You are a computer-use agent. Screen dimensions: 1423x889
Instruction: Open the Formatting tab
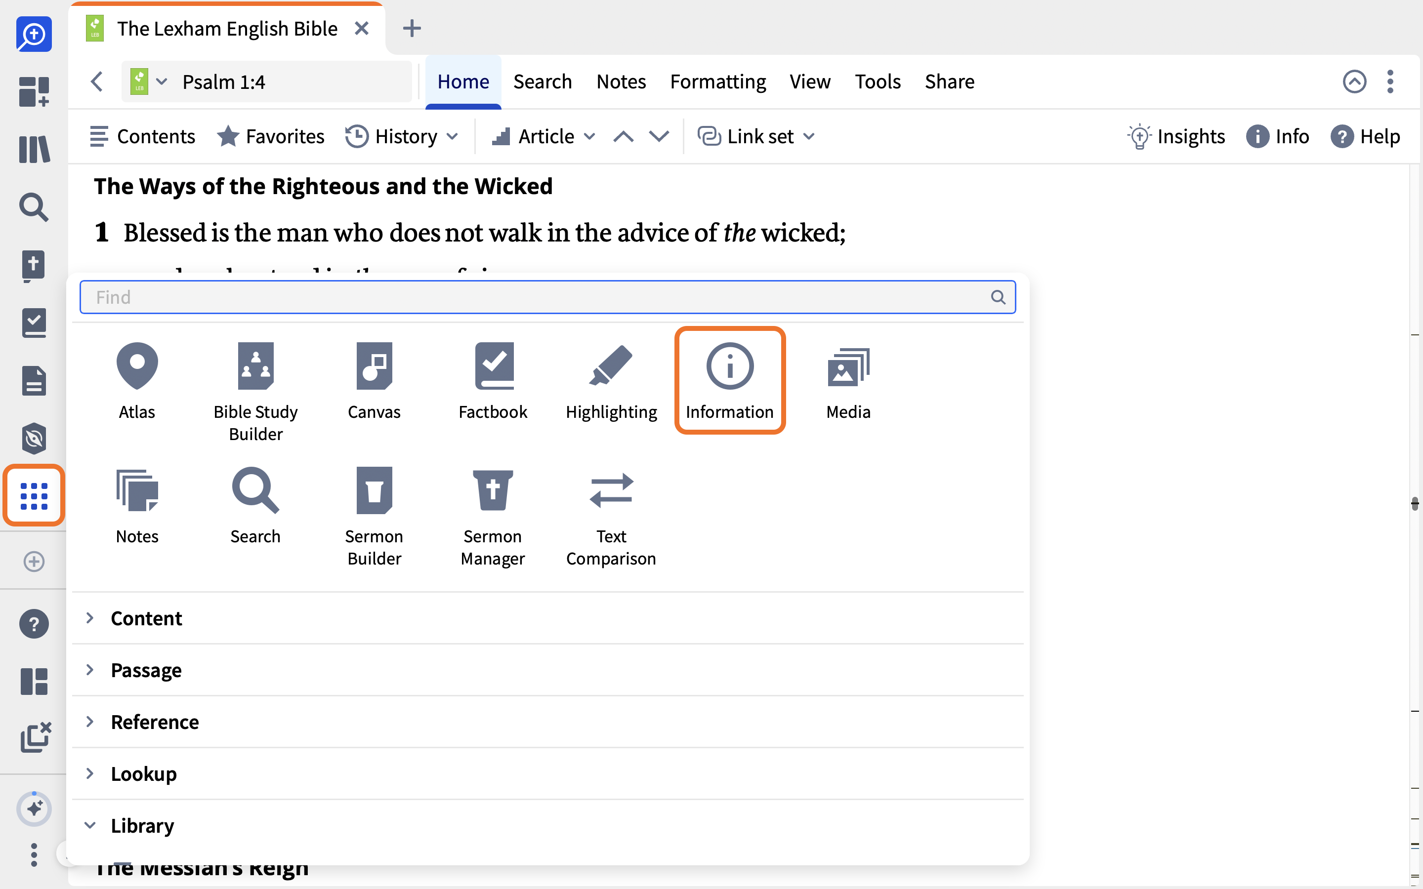pos(718,81)
